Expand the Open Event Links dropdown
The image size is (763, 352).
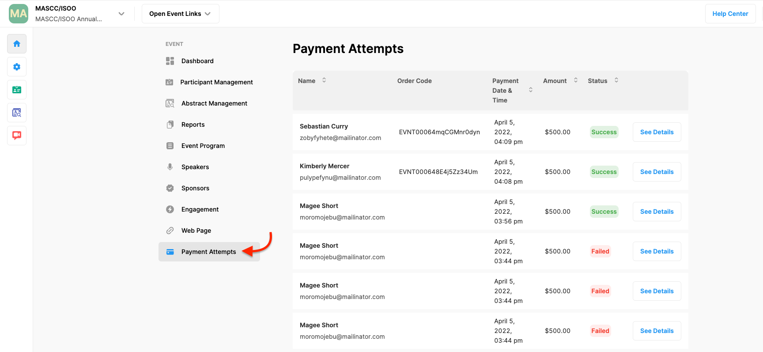click(x=180, y=14)
